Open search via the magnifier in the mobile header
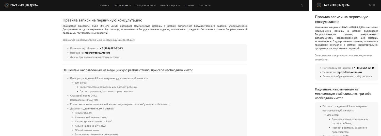This screenshot has height=136, width=381. click(x=370, y=5)
